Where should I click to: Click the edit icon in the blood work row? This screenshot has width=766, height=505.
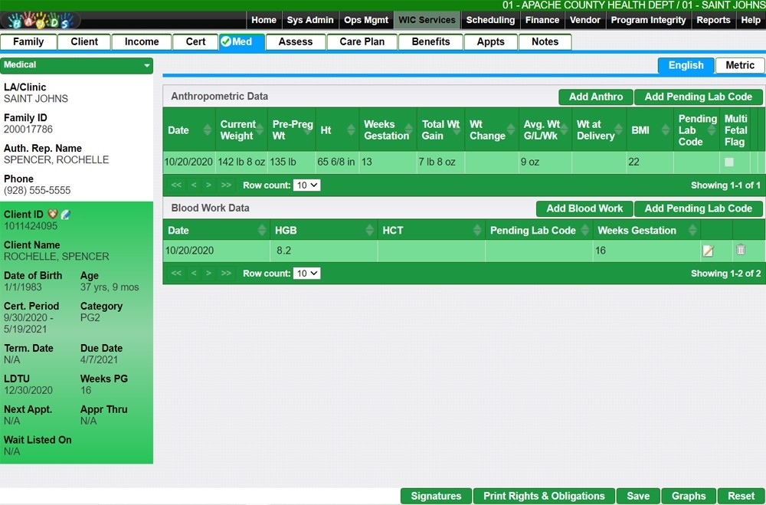click(x=708, y=251)
